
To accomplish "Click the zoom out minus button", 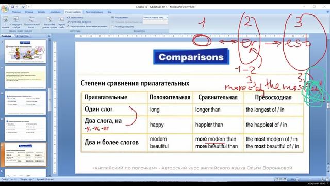I will (297, 179).
